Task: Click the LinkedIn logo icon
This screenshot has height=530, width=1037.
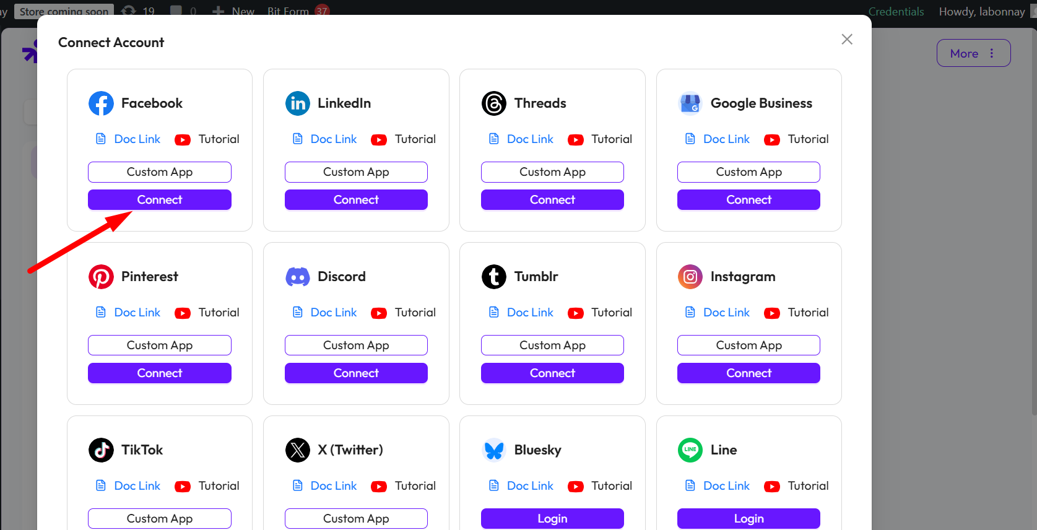Action: pyautogui.click(x=298, y=103)
